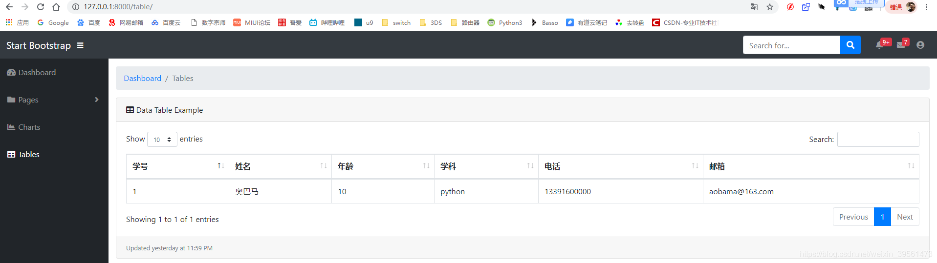Viewport: 937px width, 263px height.
Task: Click the 奥巴马 name cell
Action: 280,191
